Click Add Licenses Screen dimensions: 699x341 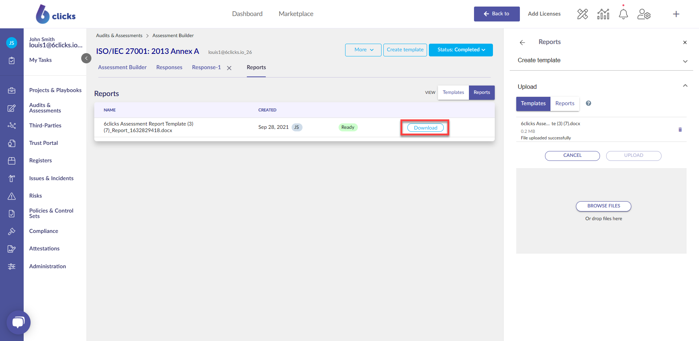544,14
